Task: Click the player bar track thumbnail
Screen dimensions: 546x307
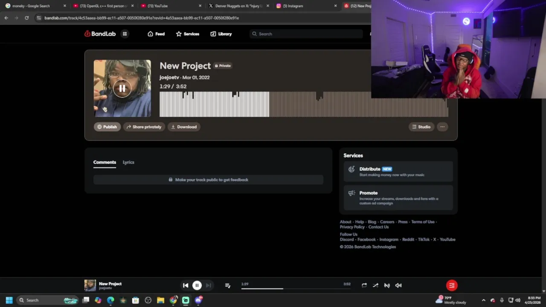Action: coord(90,285)
